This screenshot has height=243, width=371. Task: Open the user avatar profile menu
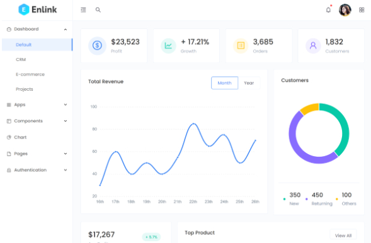click(x=345, y=10)
